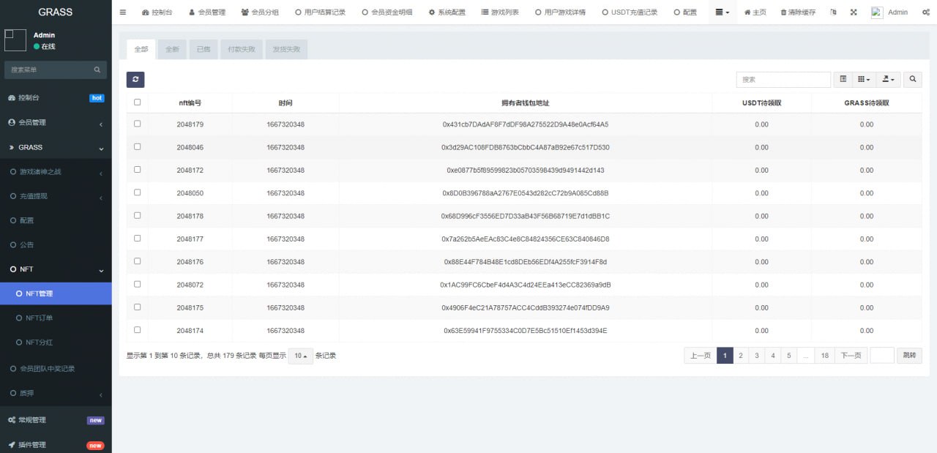Select the row checkbox for NFT 2048072
The image size is (937, 453).
(x=138, y=284)
